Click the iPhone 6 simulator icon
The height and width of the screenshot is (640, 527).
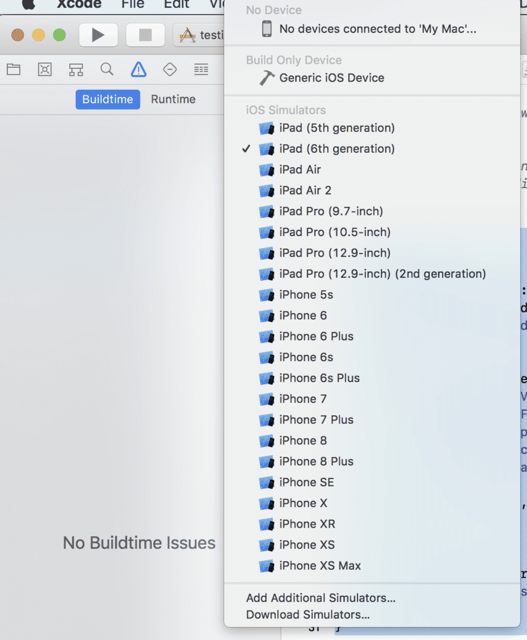click(x=266, y=316)
